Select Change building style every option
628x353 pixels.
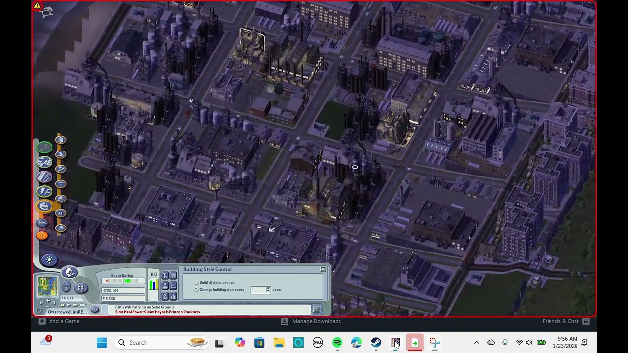tap(219, 289)
